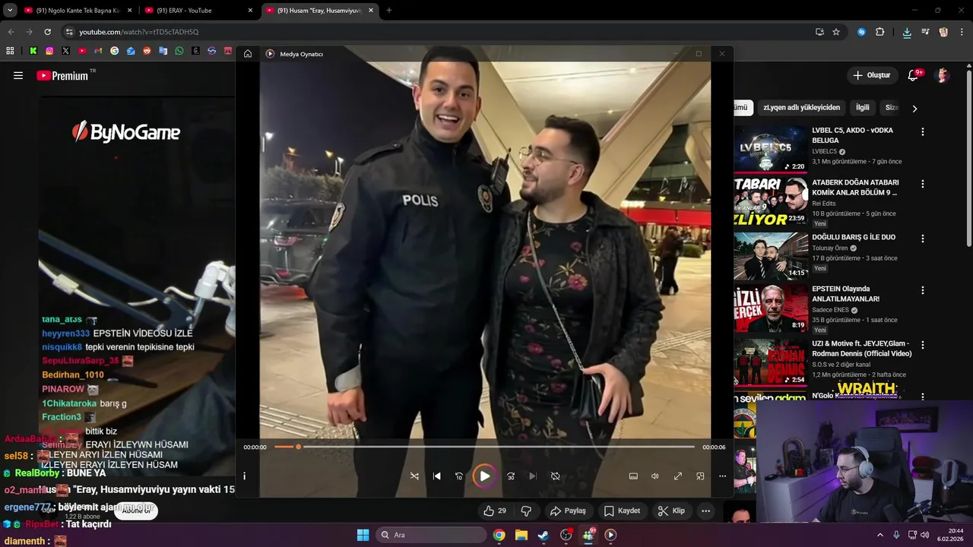Open File Explorer from the taskbar

pos(521,535)
